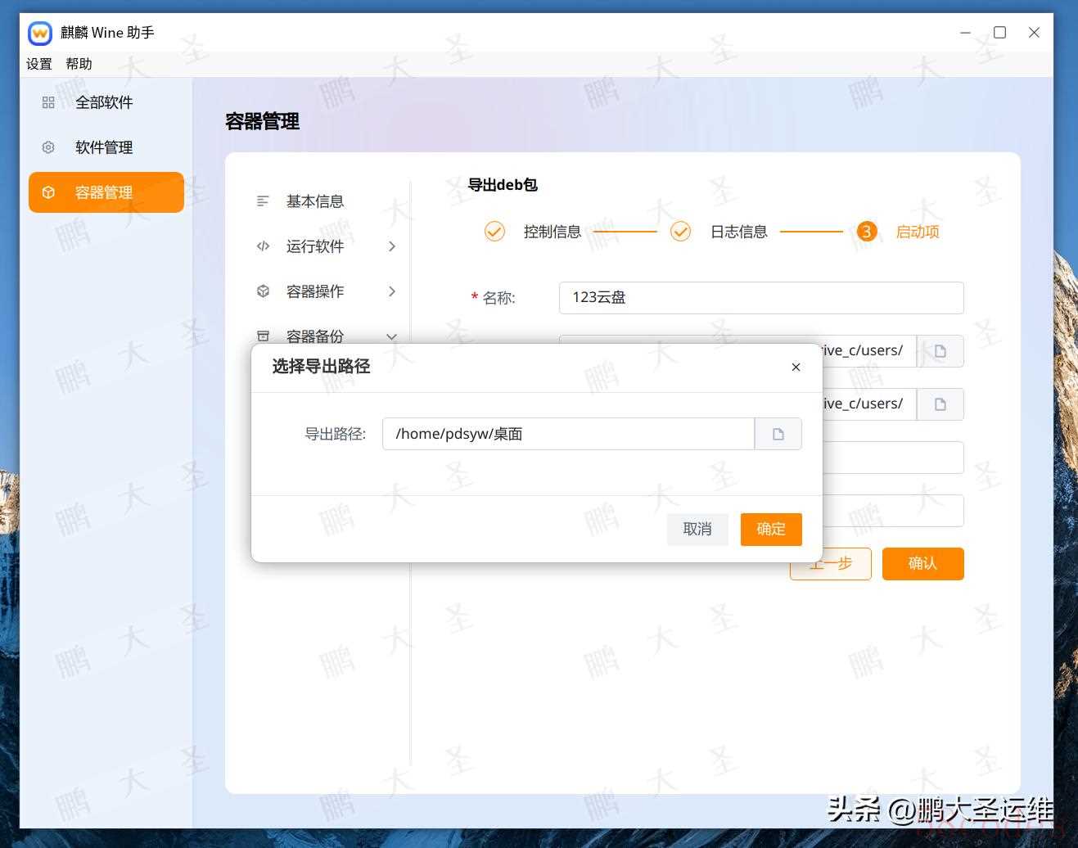This screenshot has width=1078, height=848.
Task: Click the folder browse icon beside export path
Action: pos(778,434)
